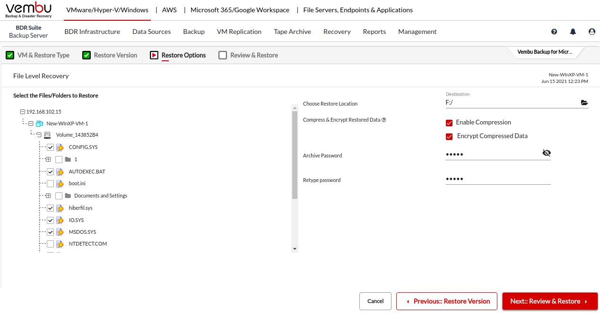Collapse the 192.168.102.15 tree node
Image resolution: width=600 pixels, height=313 pixels.
[22, 112]
